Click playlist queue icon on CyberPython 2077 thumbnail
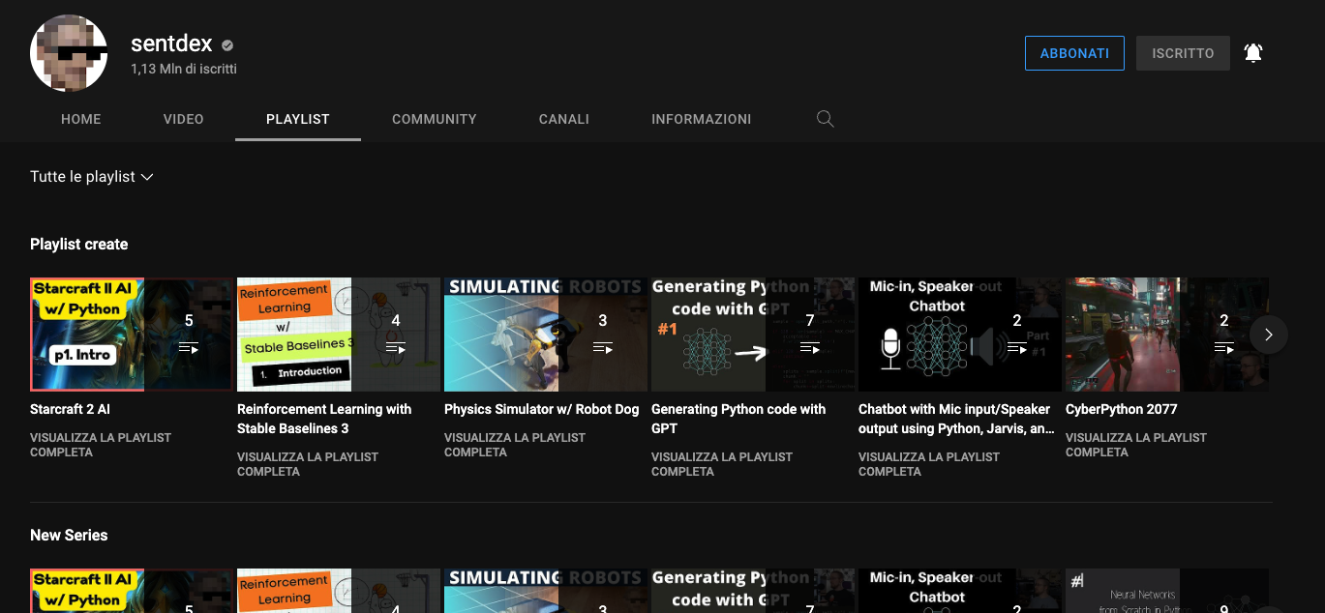The image size is (1325, 613). (x=1224, y=348)
